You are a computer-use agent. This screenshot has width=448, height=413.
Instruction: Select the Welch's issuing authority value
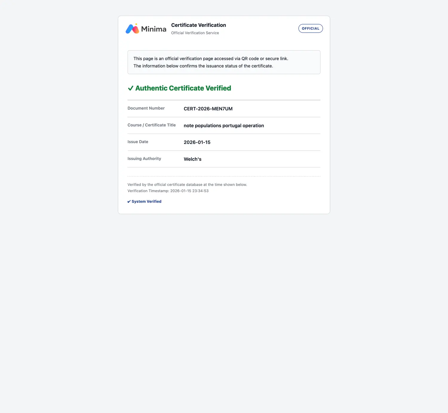[x=192, y=159]
